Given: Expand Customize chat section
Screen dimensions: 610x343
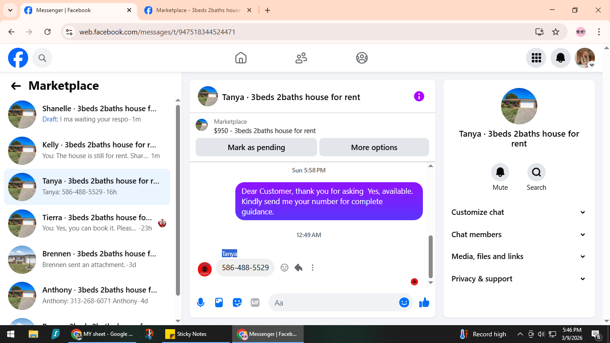Looking at the screenshot, I should 519,212.
